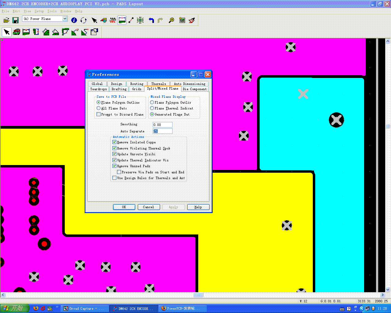Open the Setup menu
Screen dimensions: 391x313
(x=39, y=11)
